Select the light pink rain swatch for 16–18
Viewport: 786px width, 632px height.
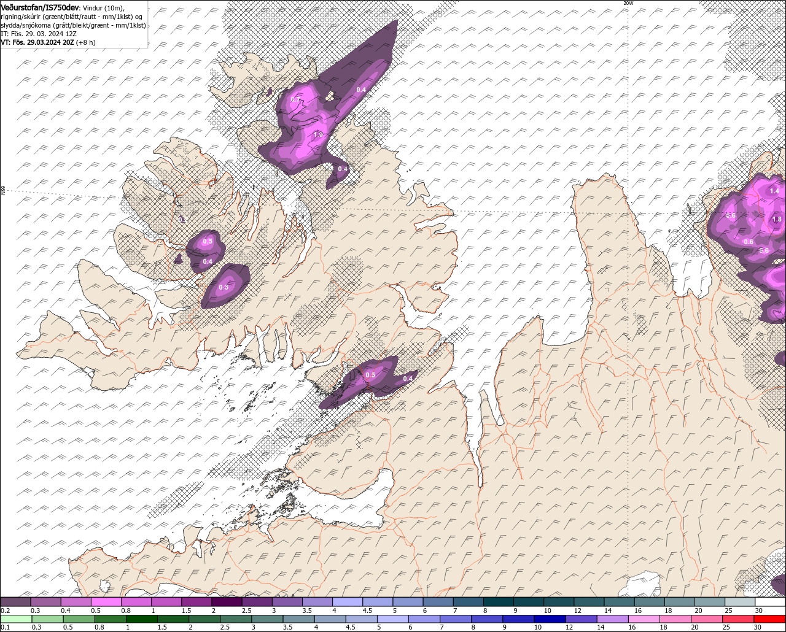pos(644,619)
